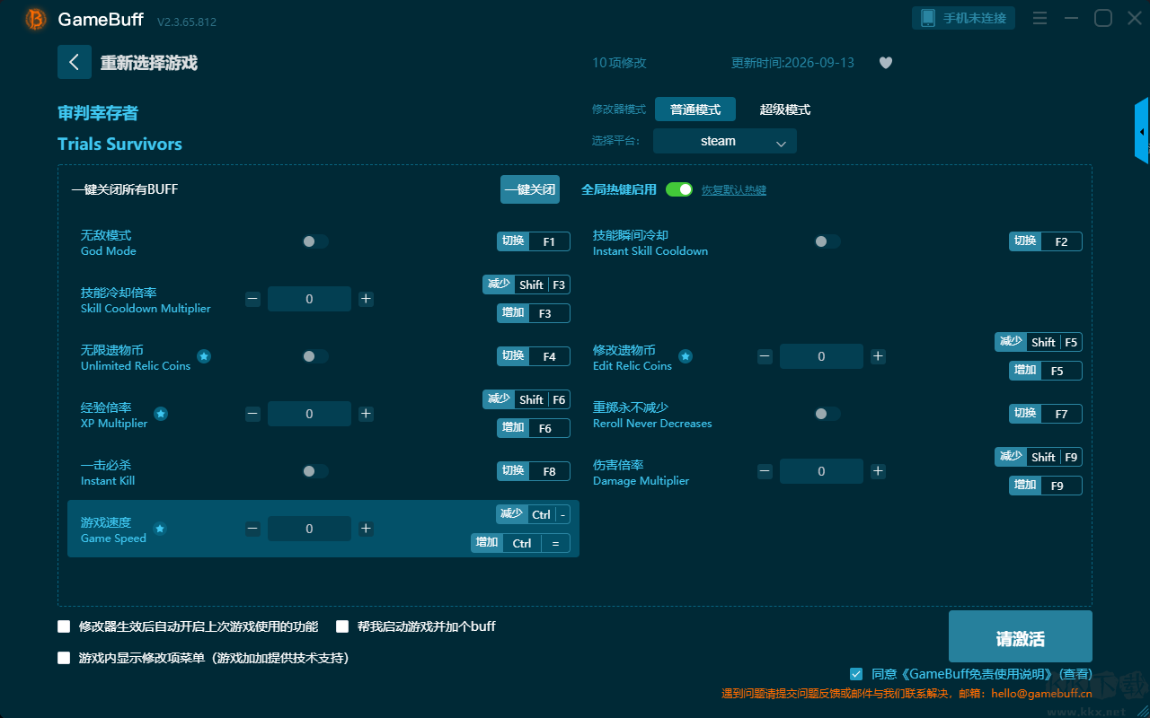Uncheck the 同意 GameBuff免责使用说明 checkbox
Viewport: 1150px width, 718px height.
click(856, 674)
